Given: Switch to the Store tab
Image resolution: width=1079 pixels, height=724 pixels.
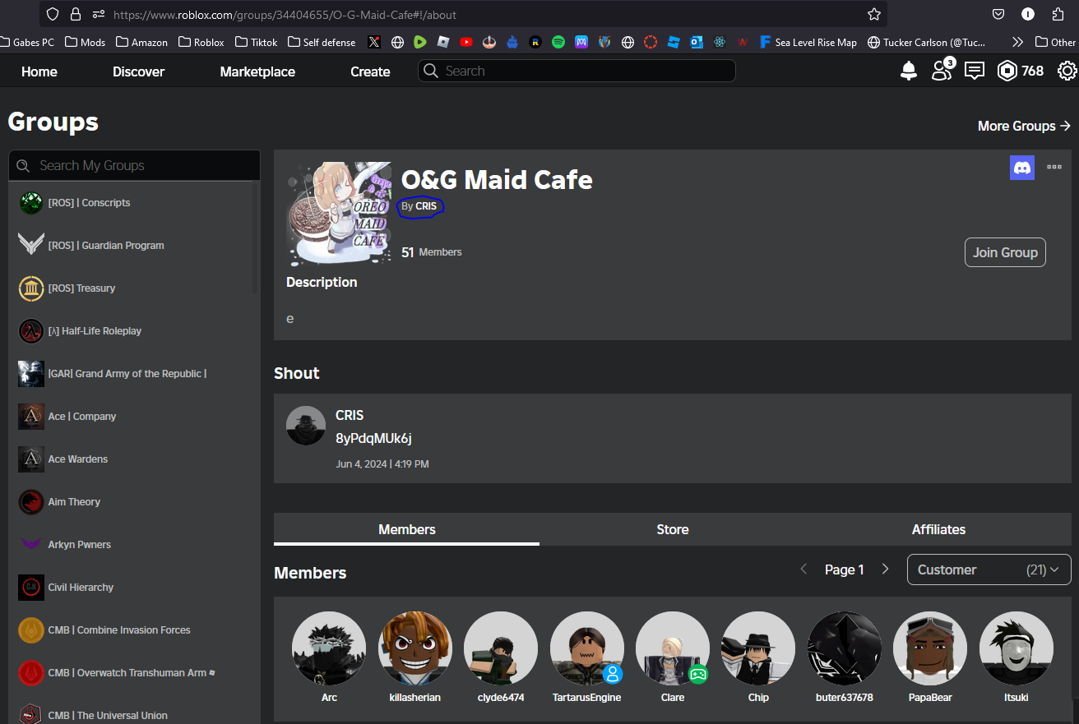Looking at the screenshot, I should [672, 530].
